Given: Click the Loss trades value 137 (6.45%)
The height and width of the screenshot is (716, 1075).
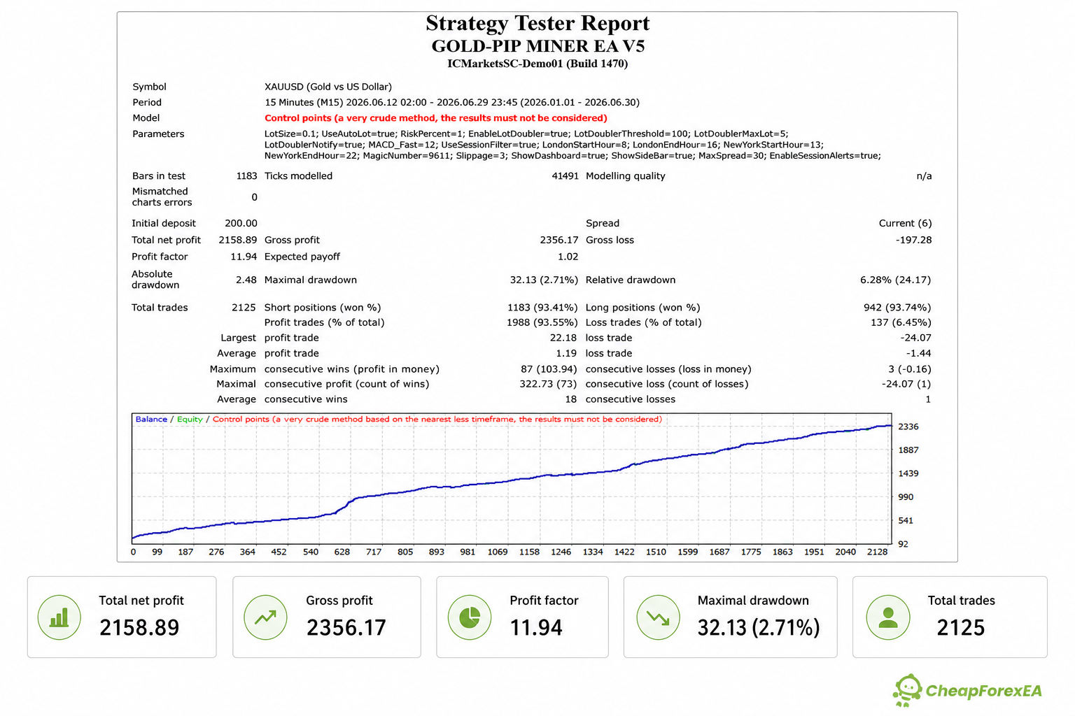Looking at the screenshot, I should 901,322.
